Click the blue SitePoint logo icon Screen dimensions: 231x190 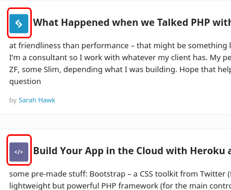19,24
